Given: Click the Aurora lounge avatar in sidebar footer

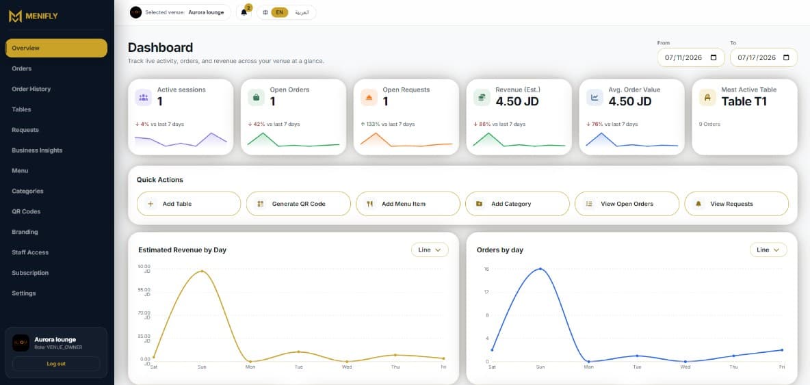Looking at the screenshot, I should pyautogui.click(x=21, y=343).
